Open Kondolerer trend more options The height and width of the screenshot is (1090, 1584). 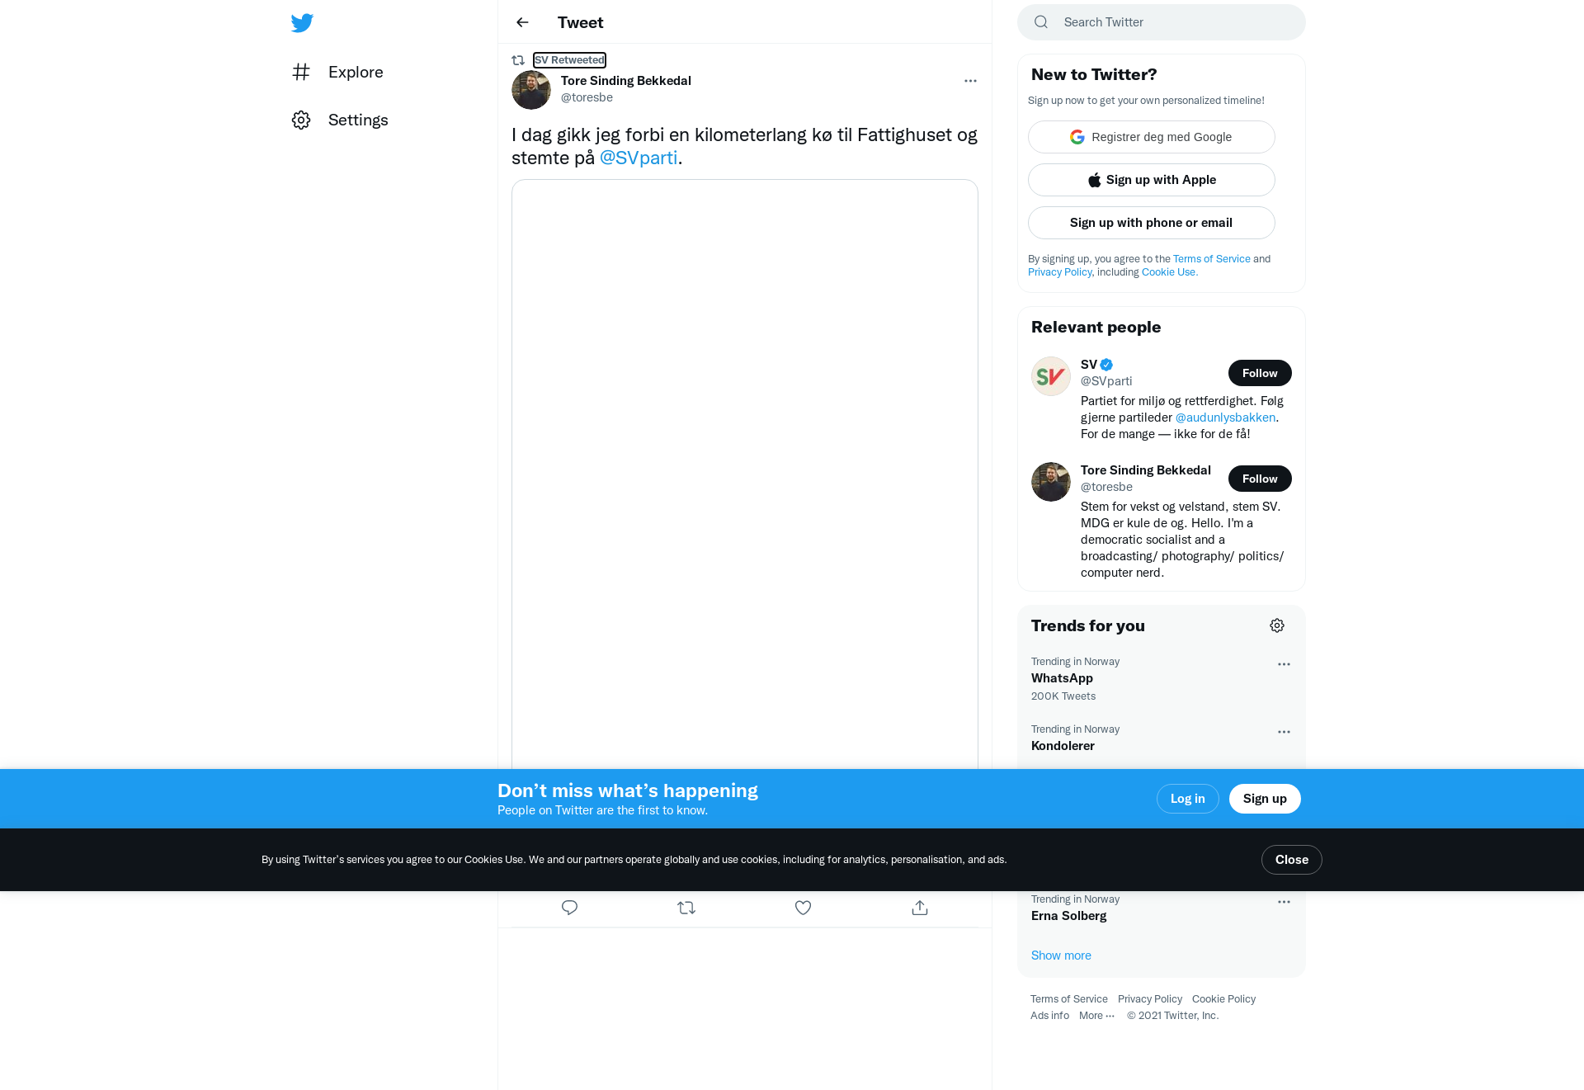[x=1284, y=732]
